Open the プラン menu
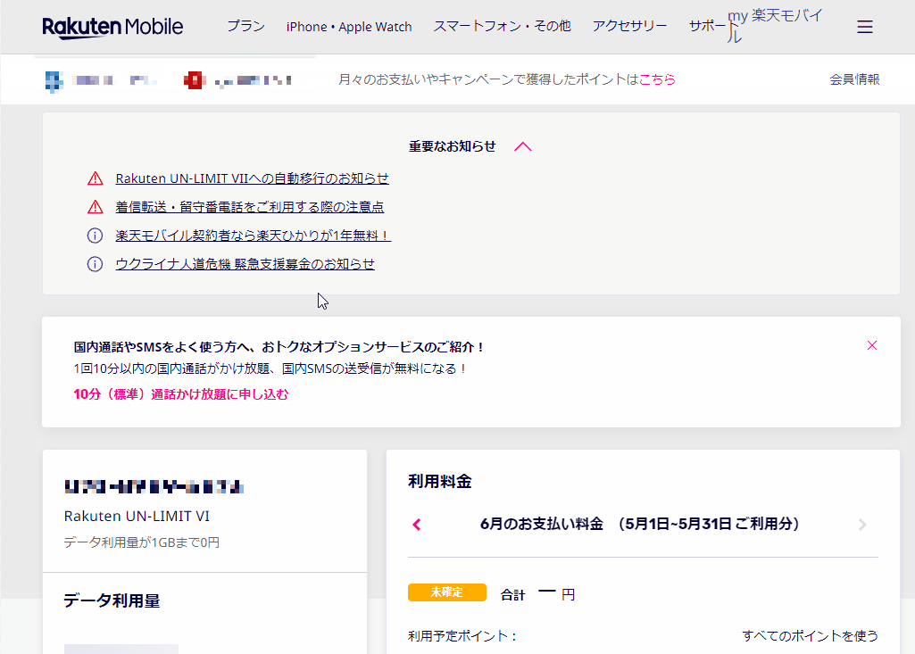The width and height of the screenshot is (915, 654). pos(245,26)
